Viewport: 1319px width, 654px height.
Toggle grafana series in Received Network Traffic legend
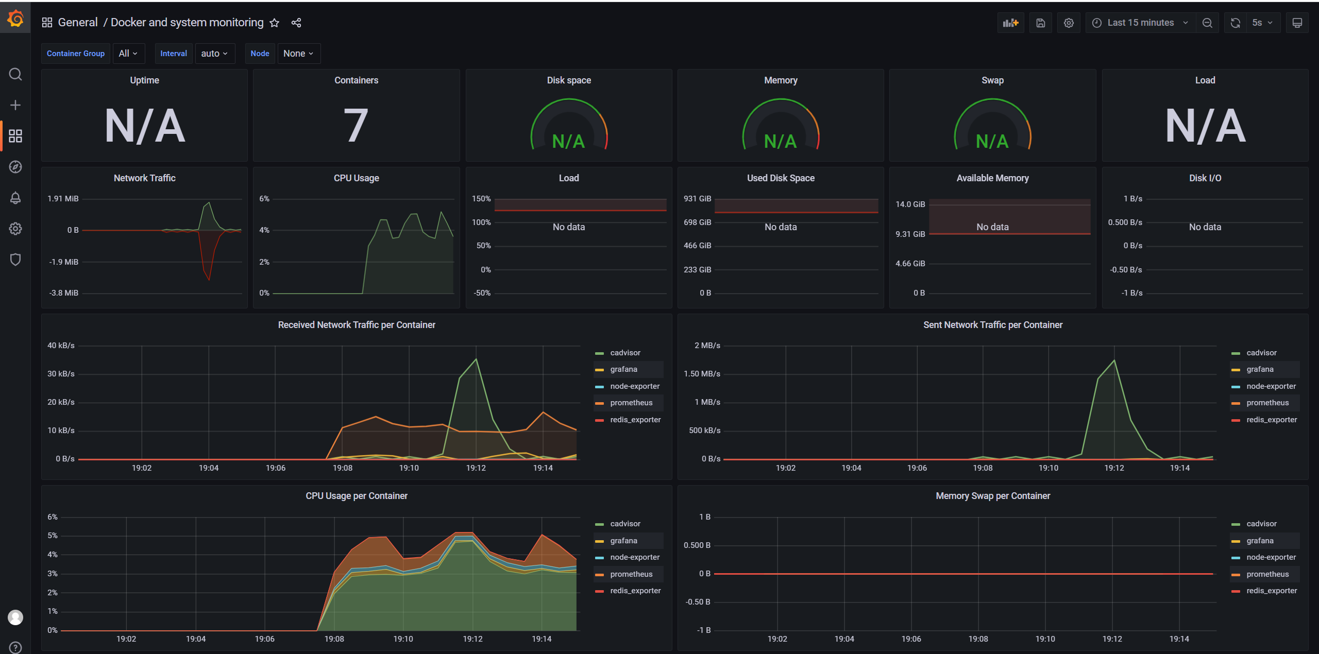coord(623,369)
